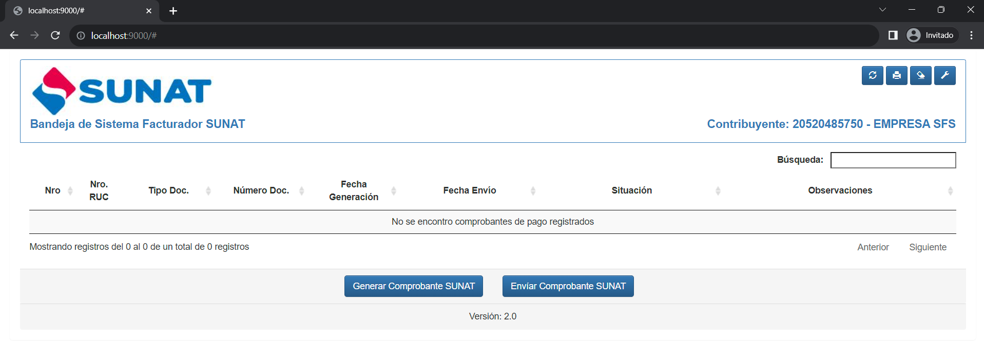984x344 pixels.
Task: Close the localhost:9000 tab
Action: tap(149, 11)
